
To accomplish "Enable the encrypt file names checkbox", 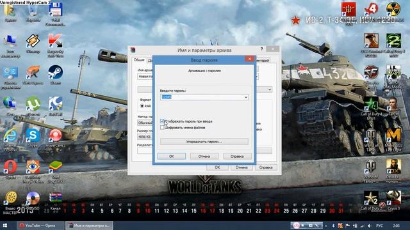I will click(162, 128).
